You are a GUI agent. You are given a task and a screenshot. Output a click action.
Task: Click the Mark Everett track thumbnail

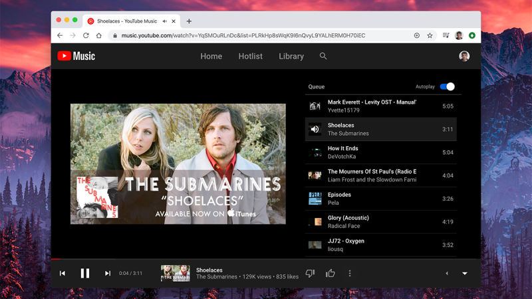[315, 106]
